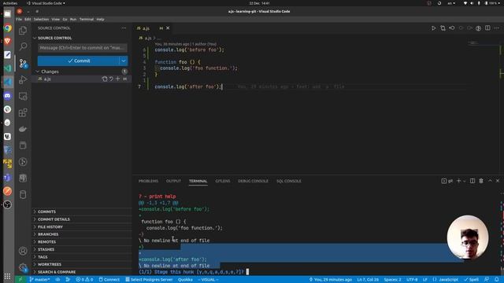Open file icon for a.js change
Screen dimensions: 504x283
105,79
